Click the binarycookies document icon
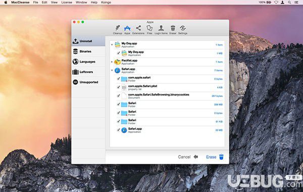Screen dimensions: 303x192 pos(124,96)
